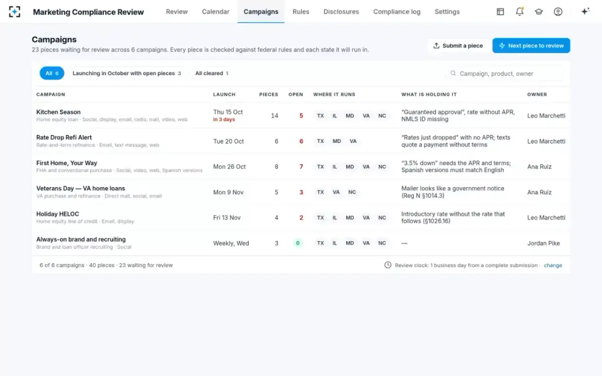
Task: Click Kitchen Season open count 5
Action: [301, 116]
